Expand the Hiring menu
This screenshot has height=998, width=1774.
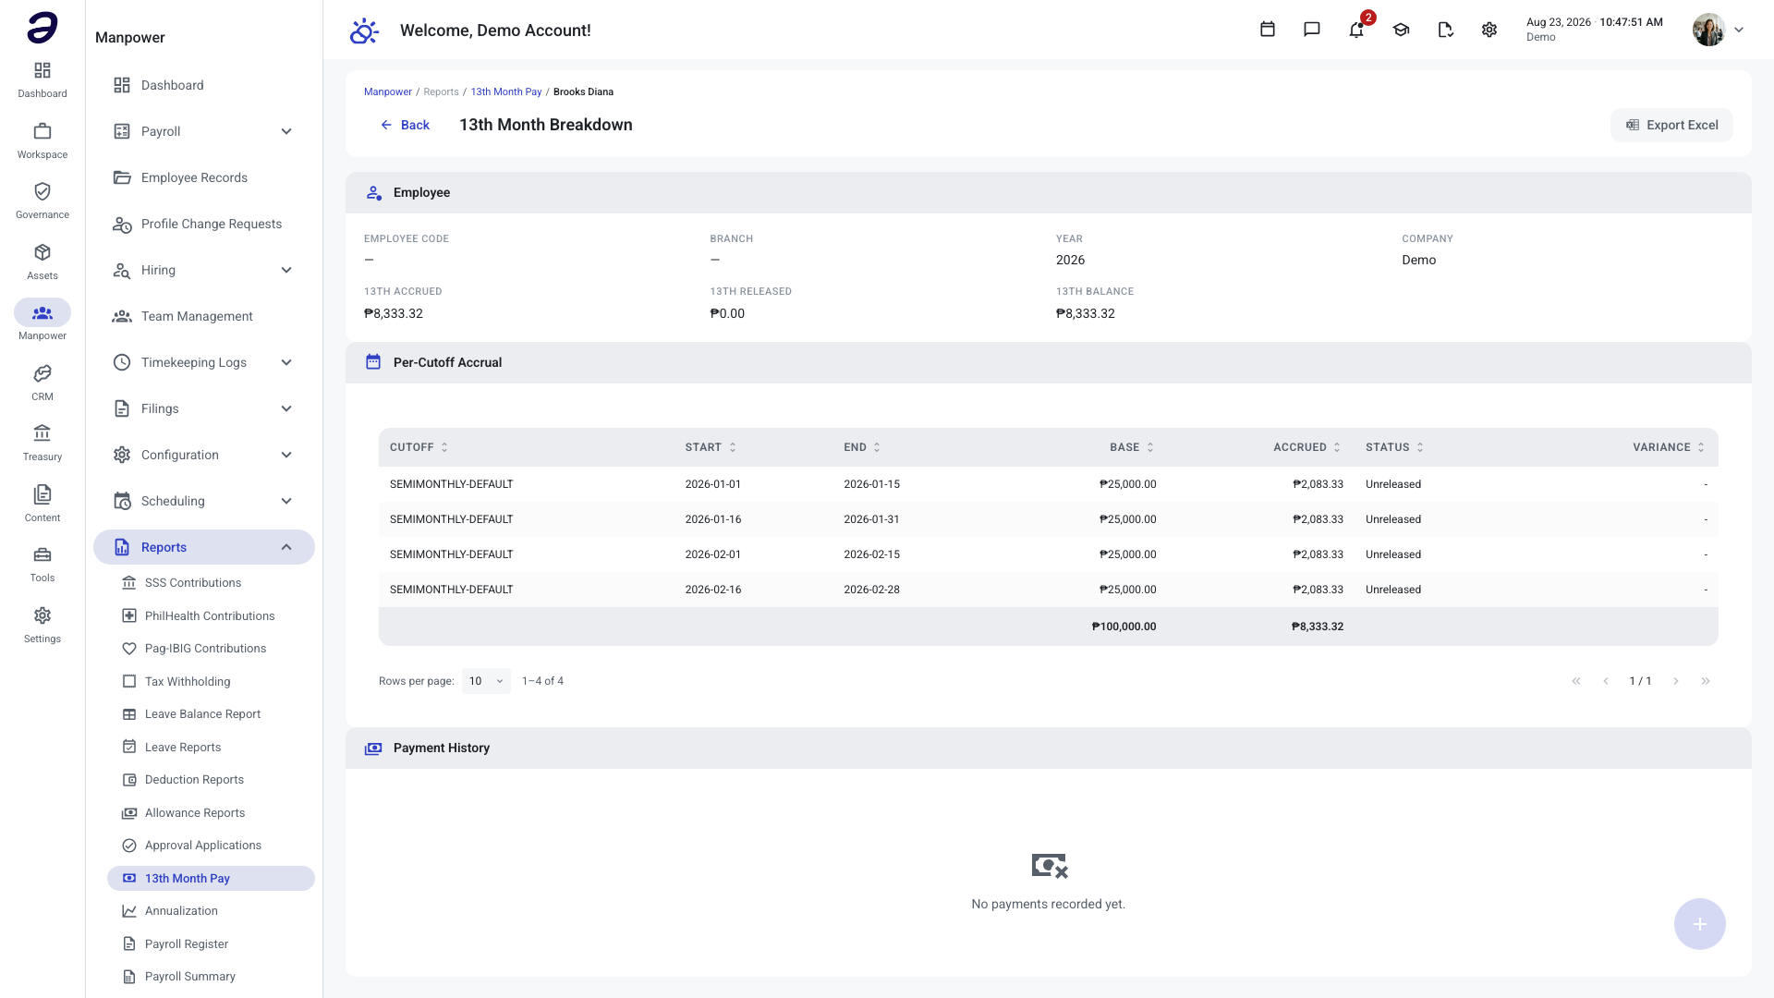point(204,270)
